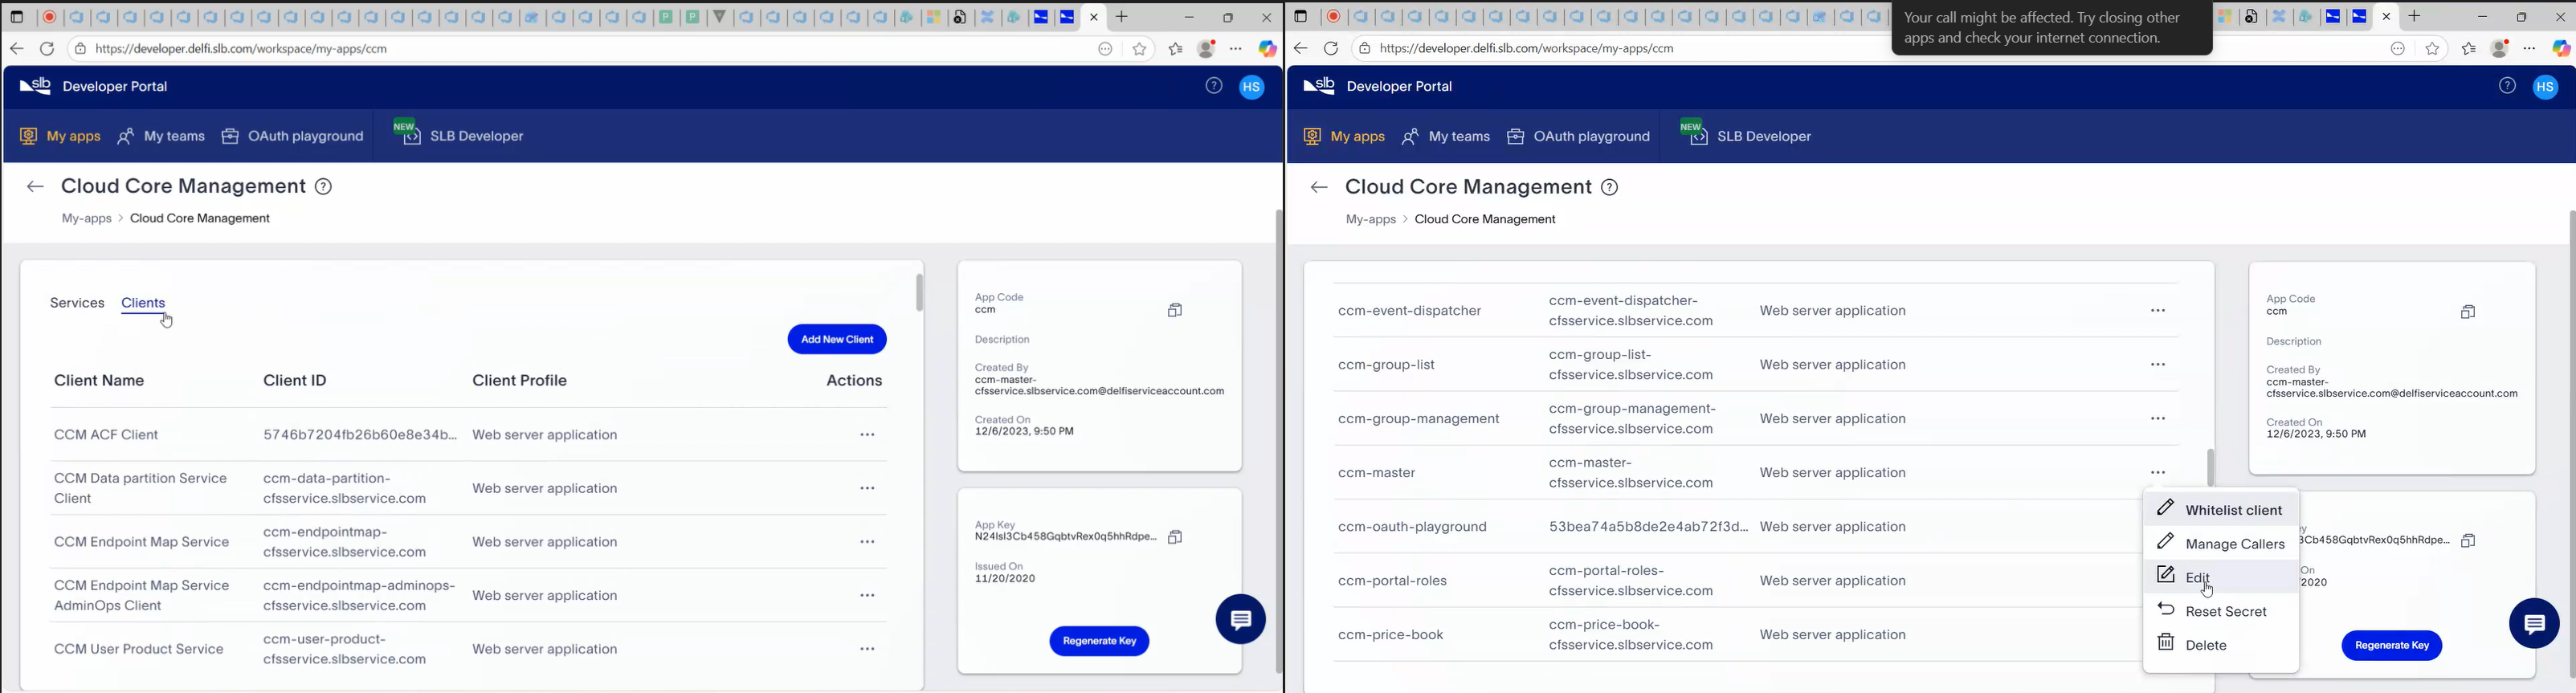Click Regenerate Key in the left window
The width and height of the screenshot is (2576, 693).
pyautogui.click(x=1099, y=642)
